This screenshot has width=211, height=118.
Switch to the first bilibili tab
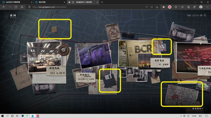[17, 2]
